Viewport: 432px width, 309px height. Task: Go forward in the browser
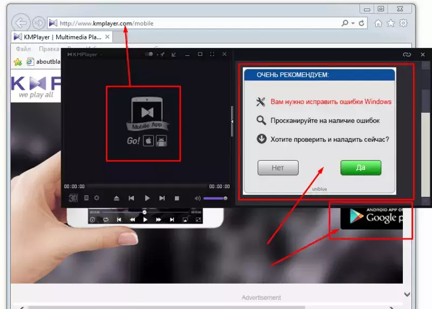38,23
